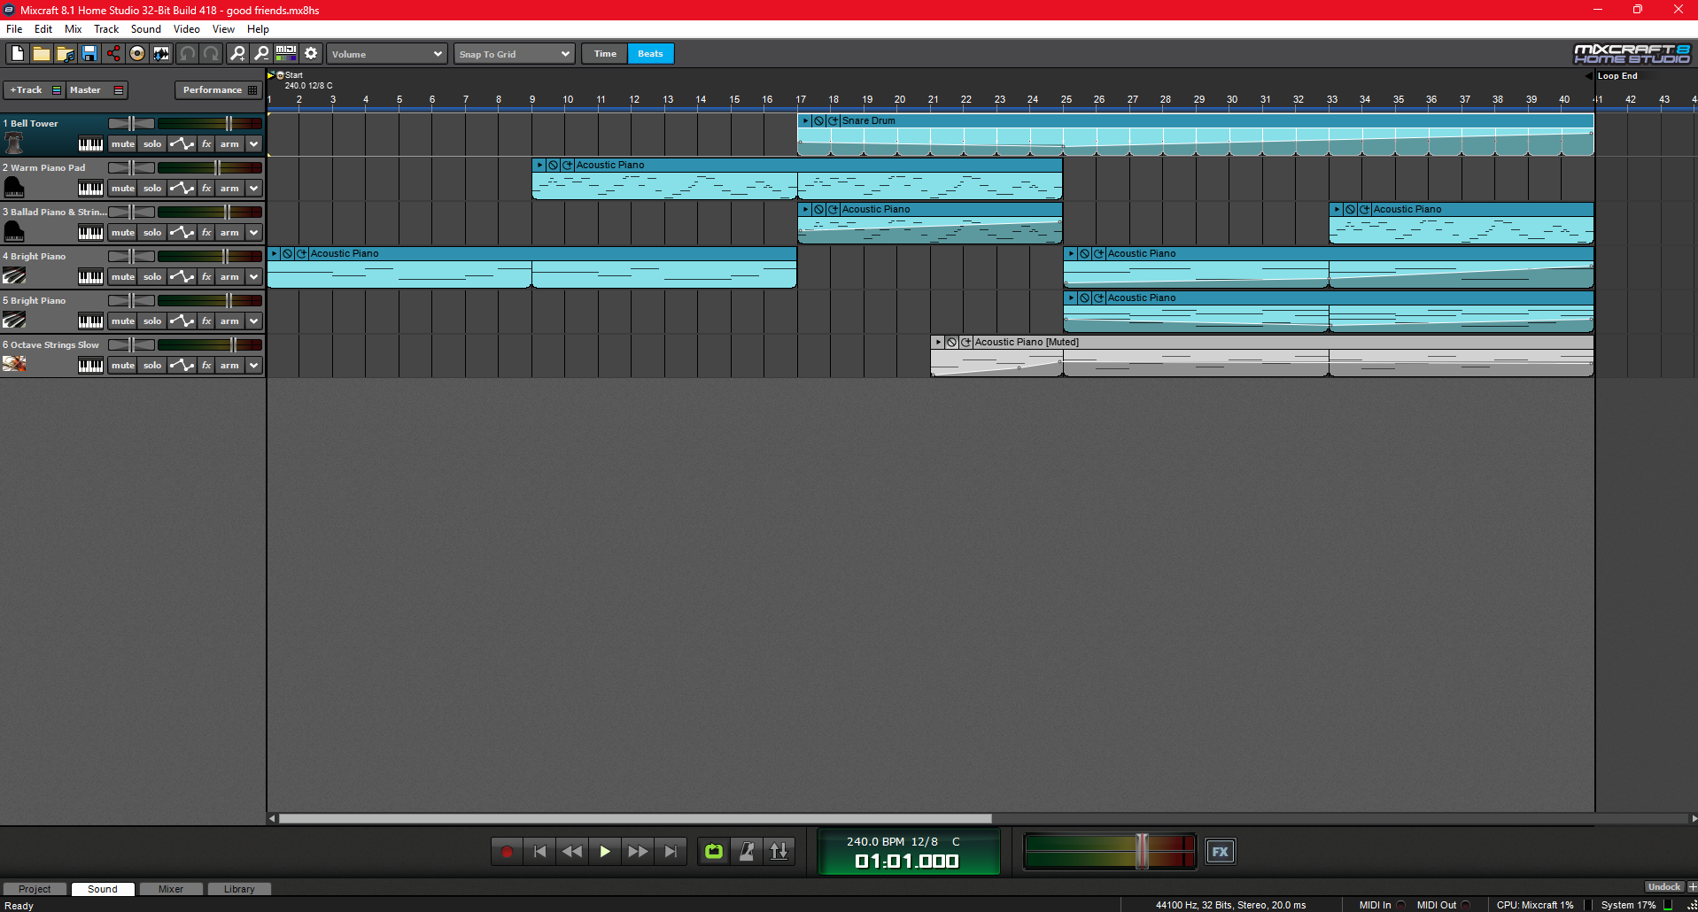Screen dimensions: 1698x912
Task: Switch to the Mixer tab
Action: [x=171, y=889]
